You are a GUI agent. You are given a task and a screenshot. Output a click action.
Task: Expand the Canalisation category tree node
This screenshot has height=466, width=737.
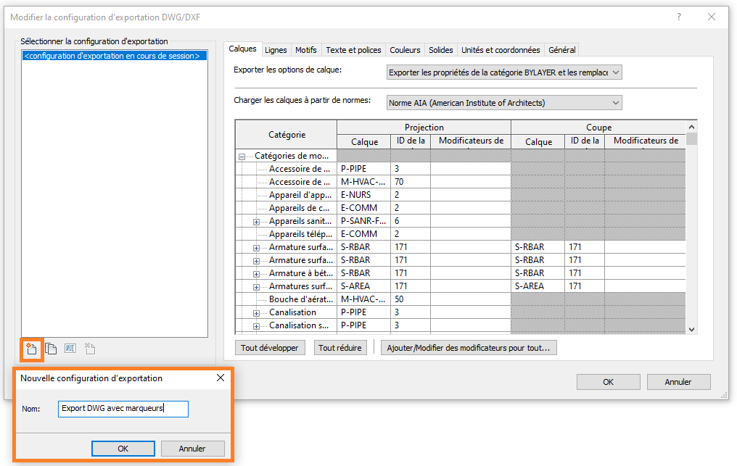pos(257,312)
